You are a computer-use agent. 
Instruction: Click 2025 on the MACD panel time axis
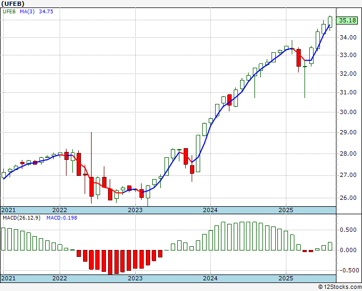pos(286,278)
